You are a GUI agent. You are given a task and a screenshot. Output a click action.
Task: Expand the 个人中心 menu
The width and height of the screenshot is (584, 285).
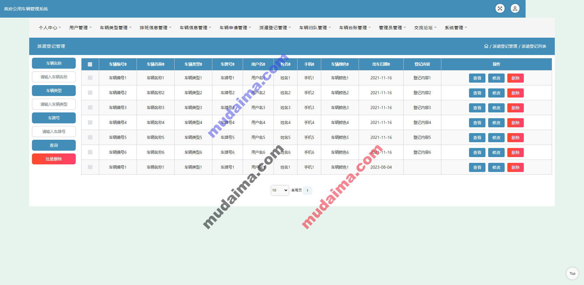pos(50,28)
